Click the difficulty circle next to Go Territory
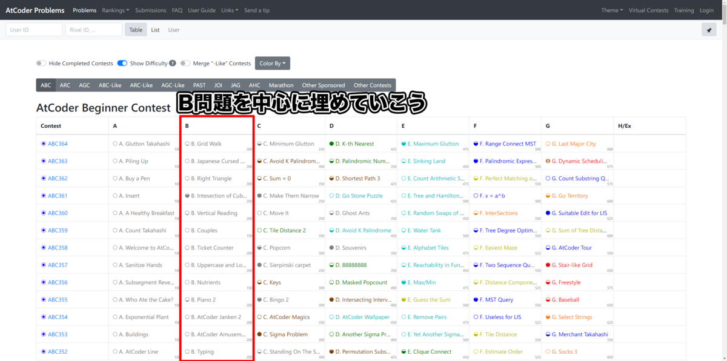 pos(548,196)
